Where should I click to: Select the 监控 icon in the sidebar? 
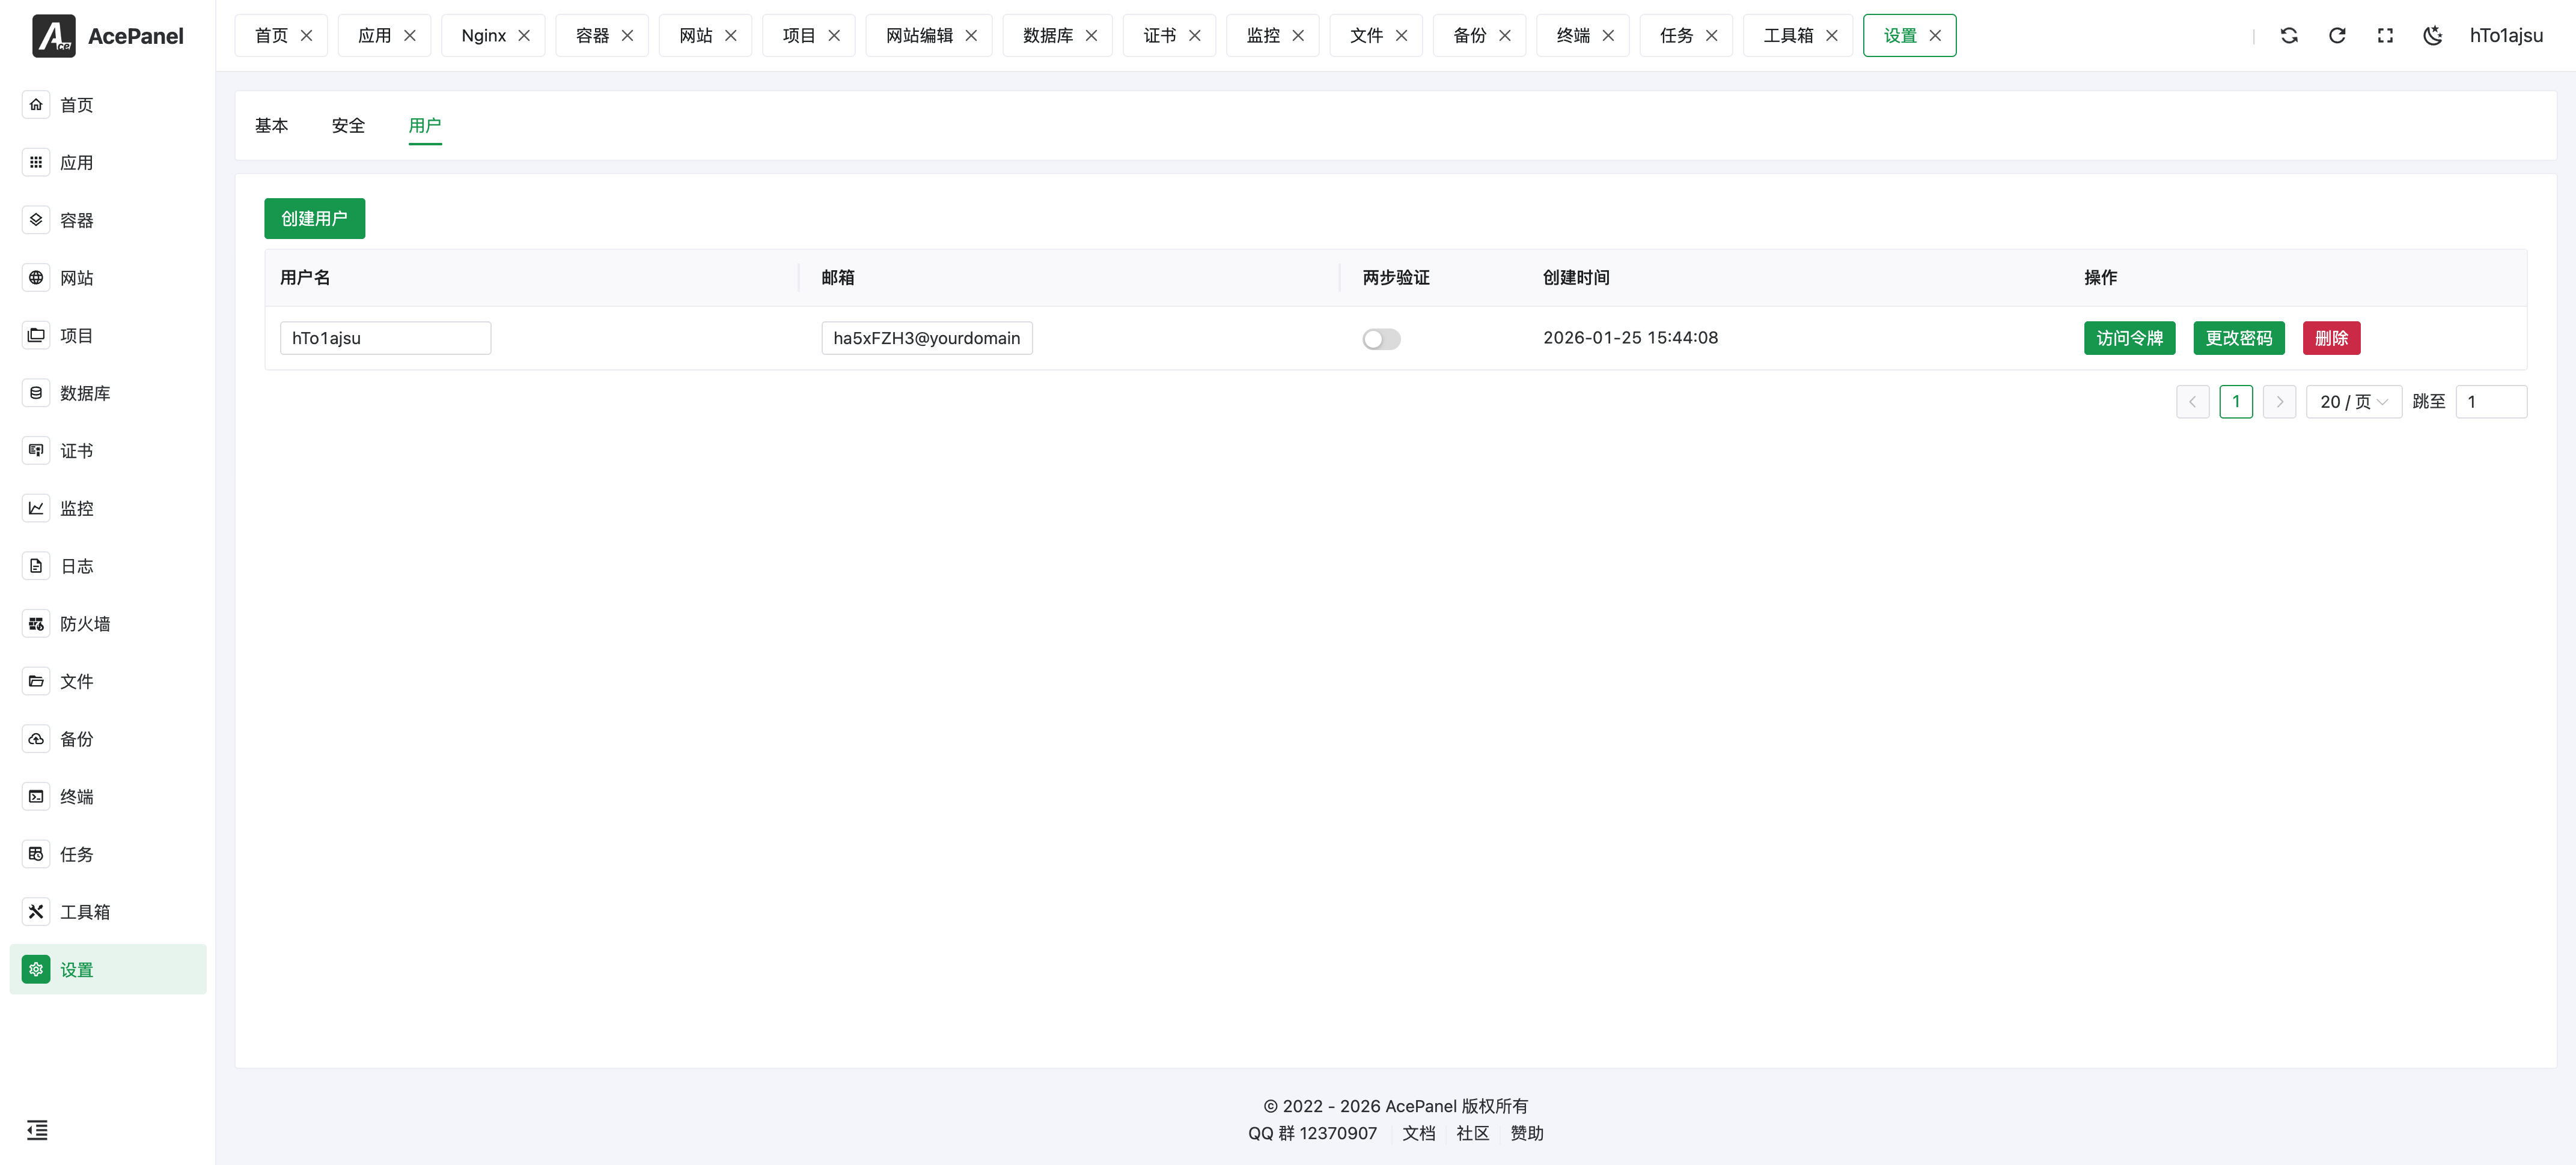tap(36, 507)
